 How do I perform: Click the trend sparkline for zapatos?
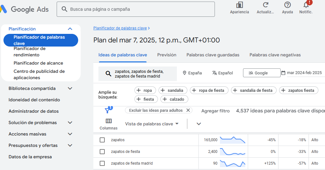pos(233,140)
